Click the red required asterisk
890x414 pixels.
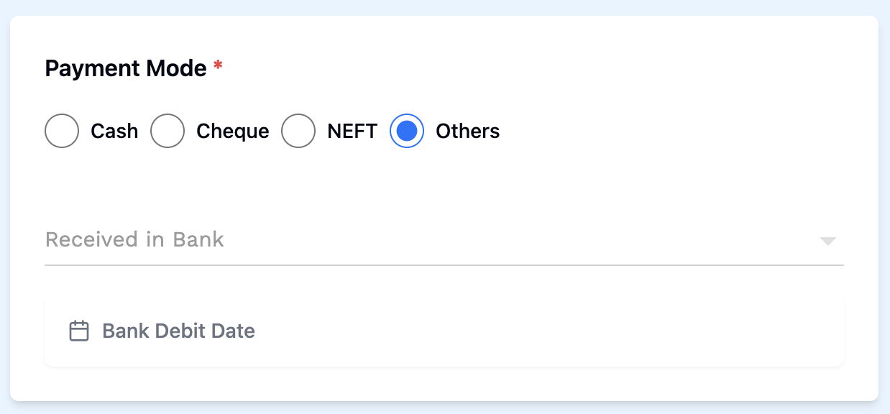[x=218, y=67]
